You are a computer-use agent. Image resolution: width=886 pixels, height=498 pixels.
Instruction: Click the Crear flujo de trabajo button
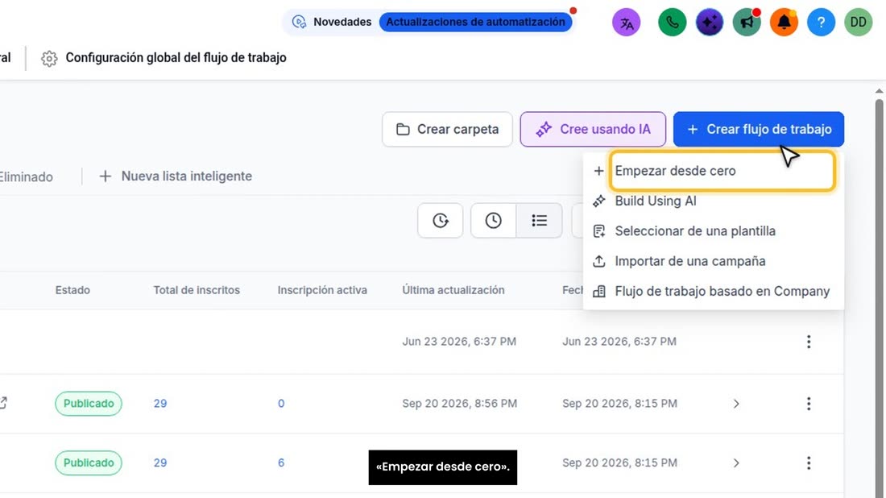(758, 130)
